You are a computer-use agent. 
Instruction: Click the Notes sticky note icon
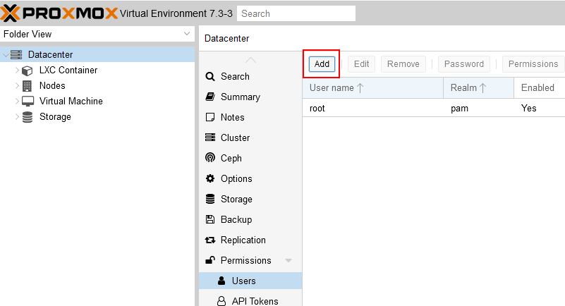(210, 117)
